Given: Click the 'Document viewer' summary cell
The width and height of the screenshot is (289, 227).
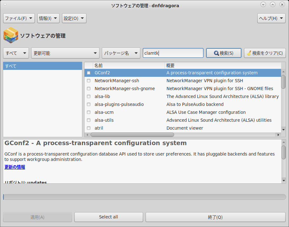Looking at the screenshot, I should pos(185,128).
